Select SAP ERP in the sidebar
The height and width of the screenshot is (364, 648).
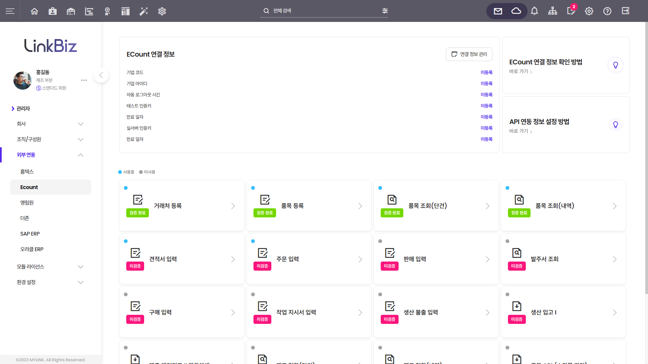pyautogui.click(x=30, y=234)
